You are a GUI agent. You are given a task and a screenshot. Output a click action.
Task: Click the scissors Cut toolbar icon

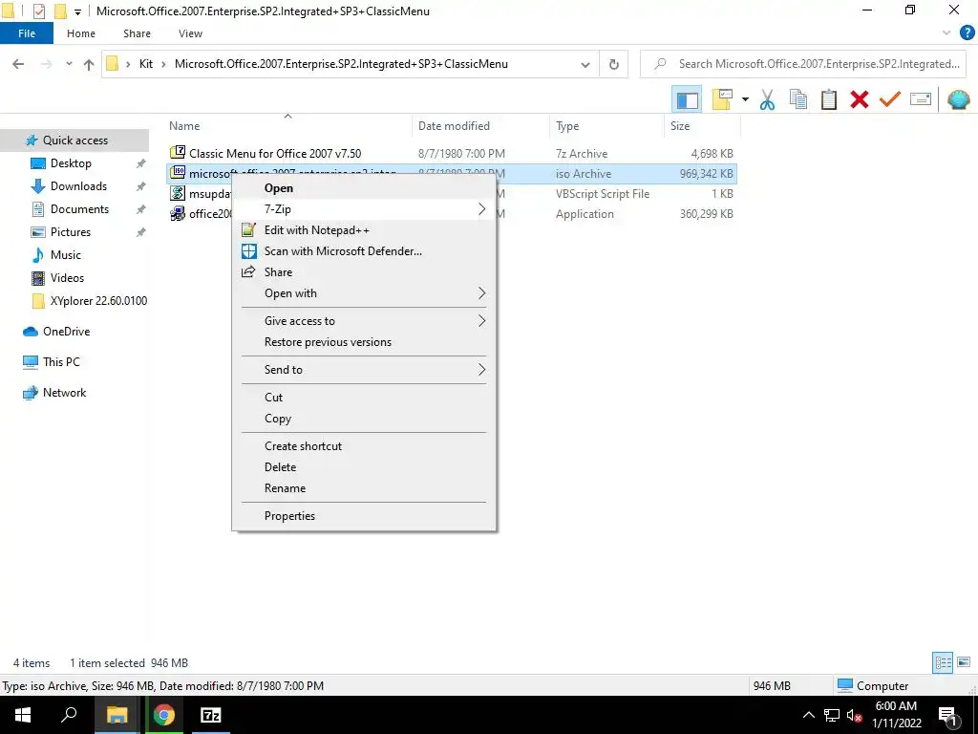(767, 99)
